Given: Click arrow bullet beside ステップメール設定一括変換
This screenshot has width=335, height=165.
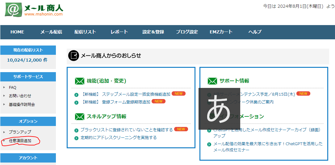Looking at the screenshot, I should (77, 95).
